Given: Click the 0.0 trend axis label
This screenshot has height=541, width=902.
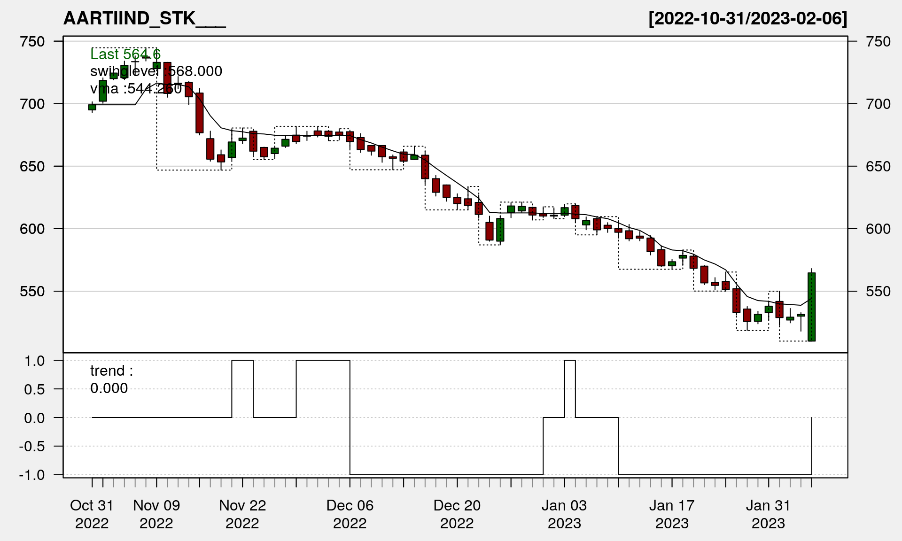Looking at the screenshot, I should tap(35, 418).
